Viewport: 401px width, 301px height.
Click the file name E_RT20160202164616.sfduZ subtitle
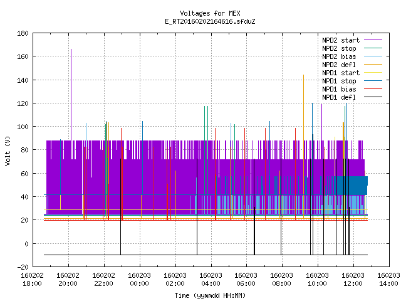[x=210, y=21]
